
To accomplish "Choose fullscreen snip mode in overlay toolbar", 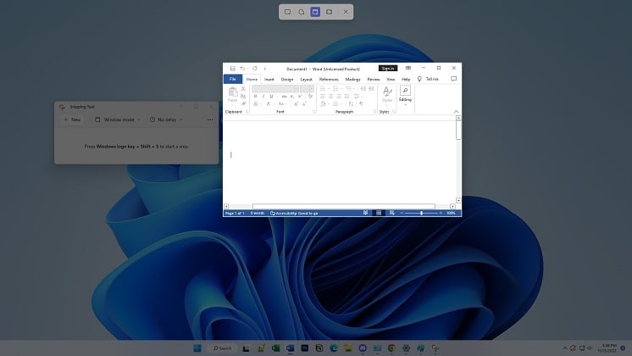I will tap(329, 12).
